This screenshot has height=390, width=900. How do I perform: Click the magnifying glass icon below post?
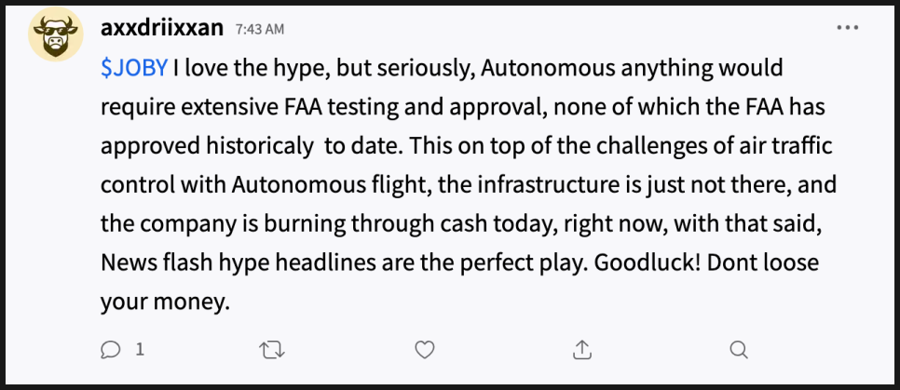pos(738,349)
